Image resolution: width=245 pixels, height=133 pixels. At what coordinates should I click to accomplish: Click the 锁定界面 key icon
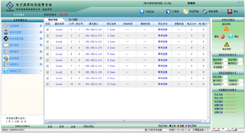[x=186, y=11]
